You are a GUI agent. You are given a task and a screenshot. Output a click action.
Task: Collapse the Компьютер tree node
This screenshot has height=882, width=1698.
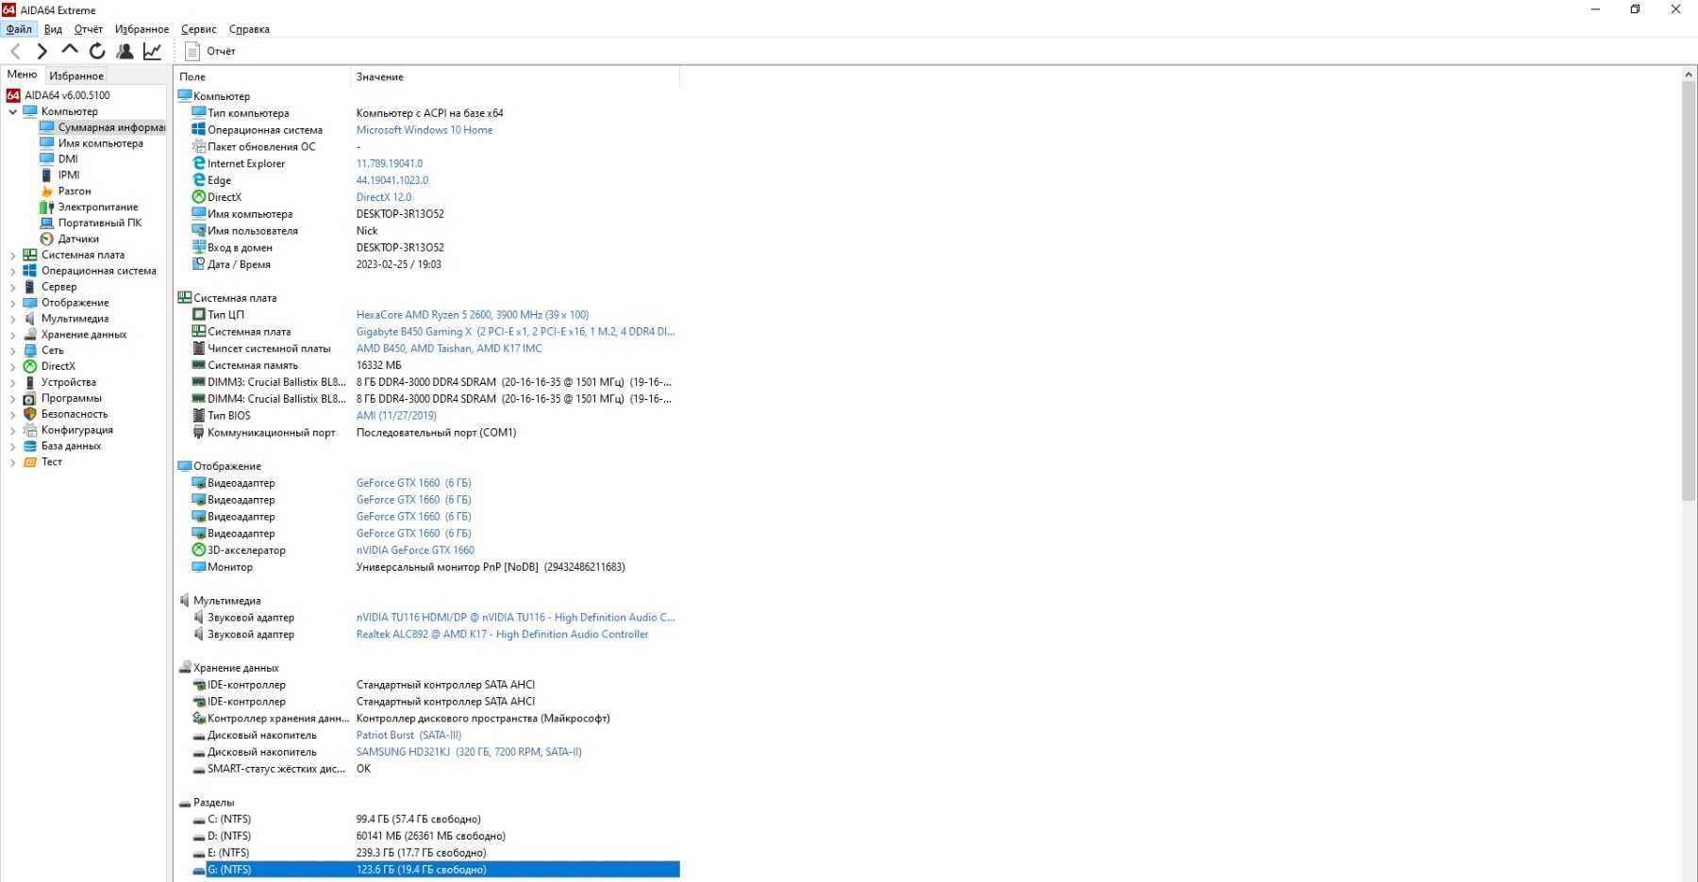[x=12, y=111]
